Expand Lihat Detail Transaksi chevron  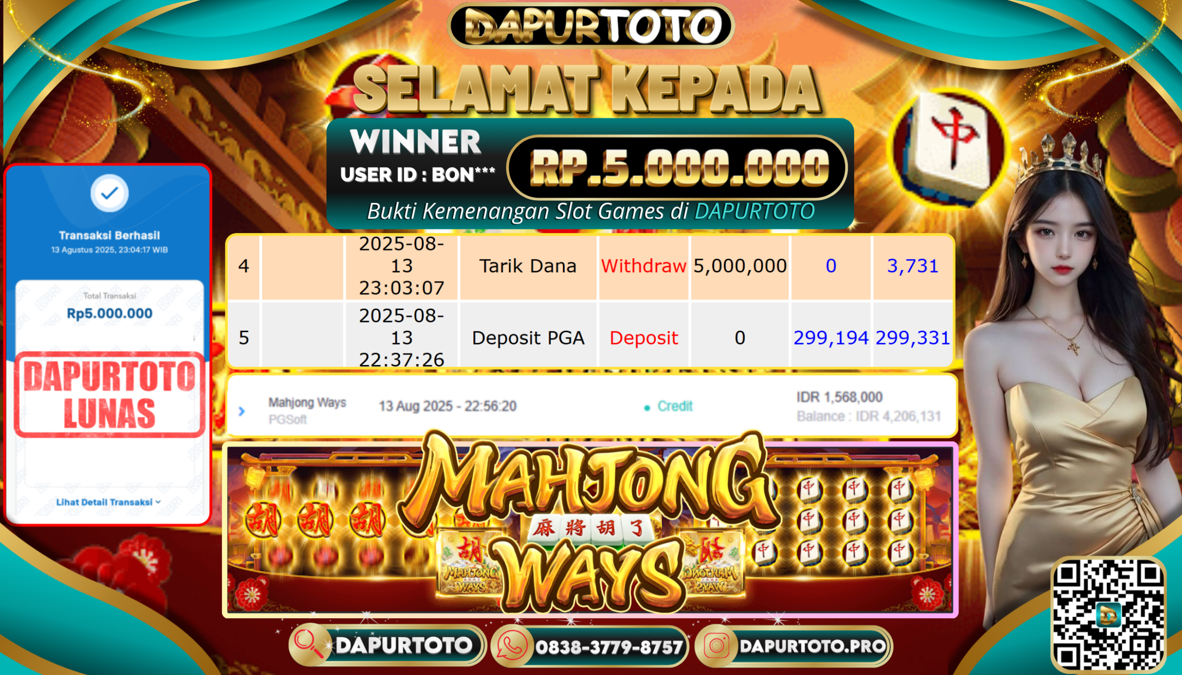click(158, 502)
